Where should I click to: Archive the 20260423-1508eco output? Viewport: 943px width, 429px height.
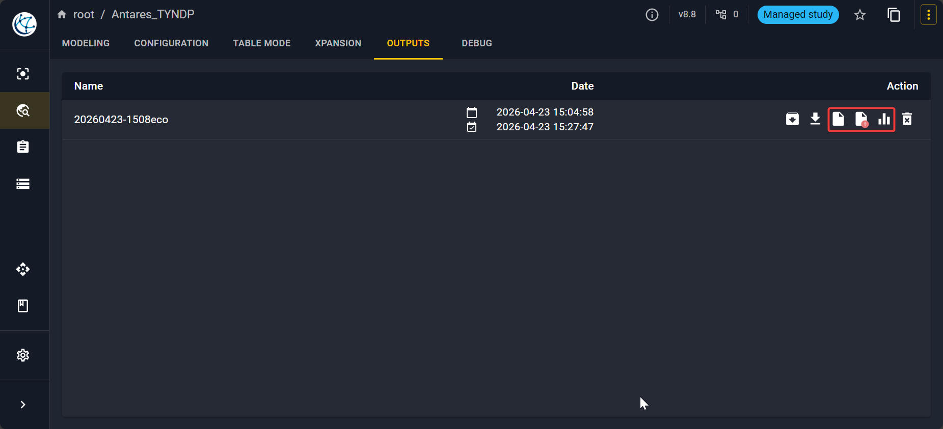[792, 119]
